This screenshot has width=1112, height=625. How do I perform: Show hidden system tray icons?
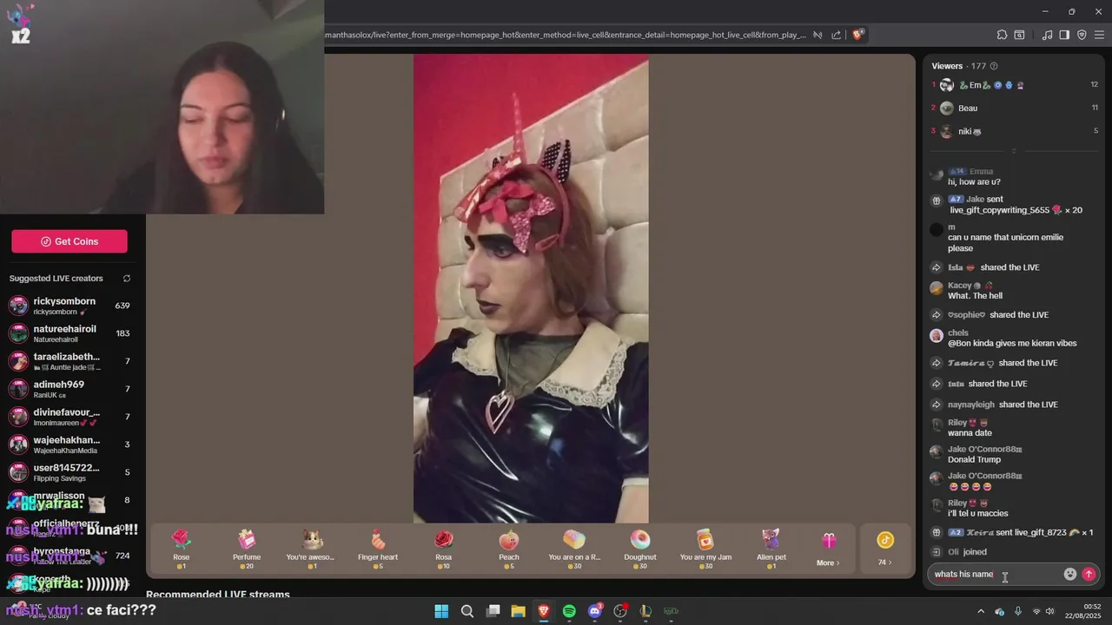coord(981,611)
